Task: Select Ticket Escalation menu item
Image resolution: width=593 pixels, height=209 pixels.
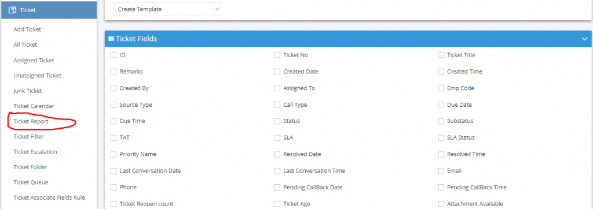Action: [35, 152]
